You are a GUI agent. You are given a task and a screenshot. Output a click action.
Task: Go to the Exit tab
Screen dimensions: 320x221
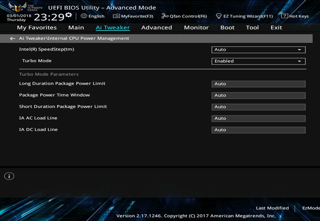[x=276, y=28]
